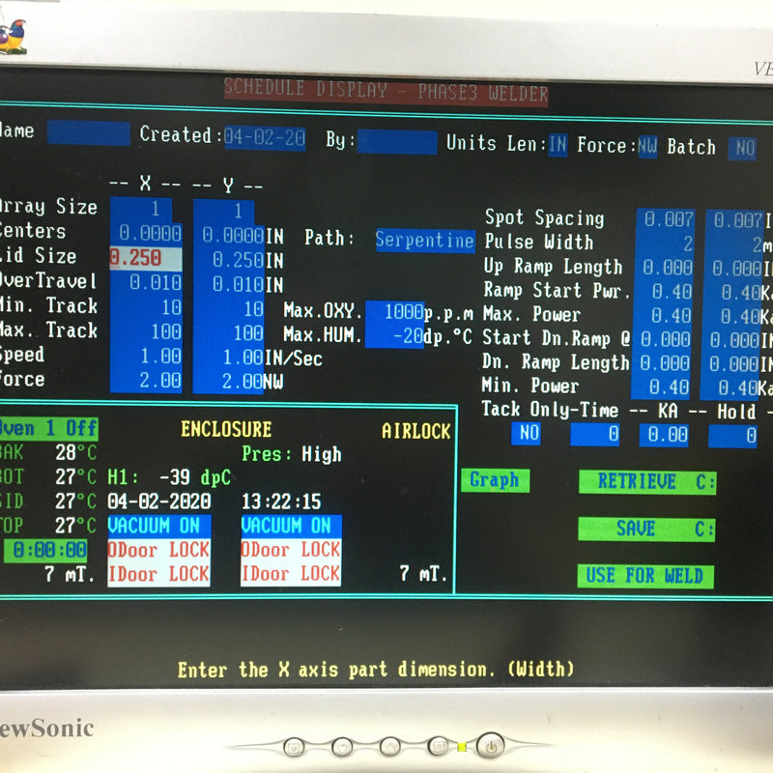
Task: Select the highlighted Lid Size X field
Action: pyautogui.click(x=146, y=258)
